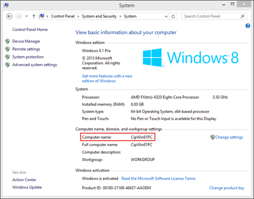Screen dimensions: 254x199
Task: Click the Computer name value CipWin81PC
Action: pos(142,137)
